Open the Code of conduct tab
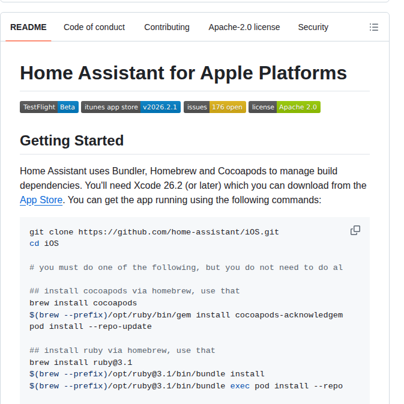 94,27
